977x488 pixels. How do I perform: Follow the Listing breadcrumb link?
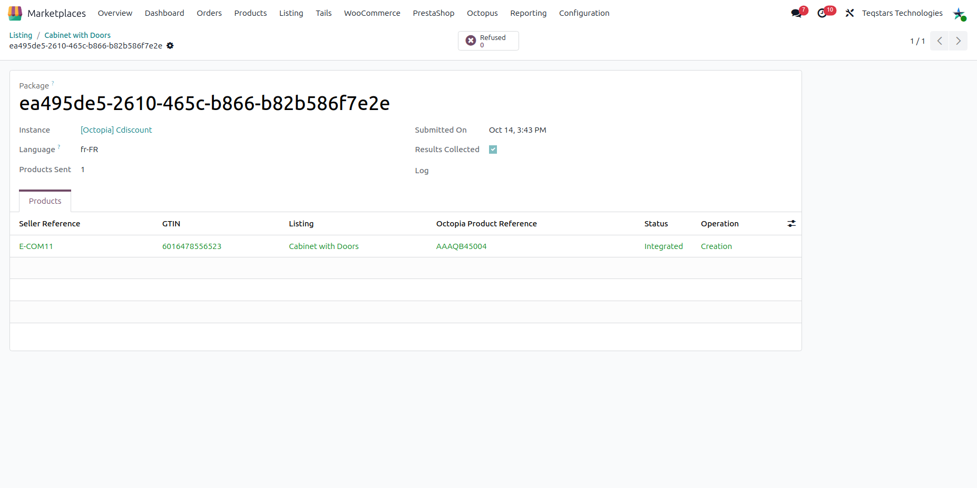click(21, 35)
